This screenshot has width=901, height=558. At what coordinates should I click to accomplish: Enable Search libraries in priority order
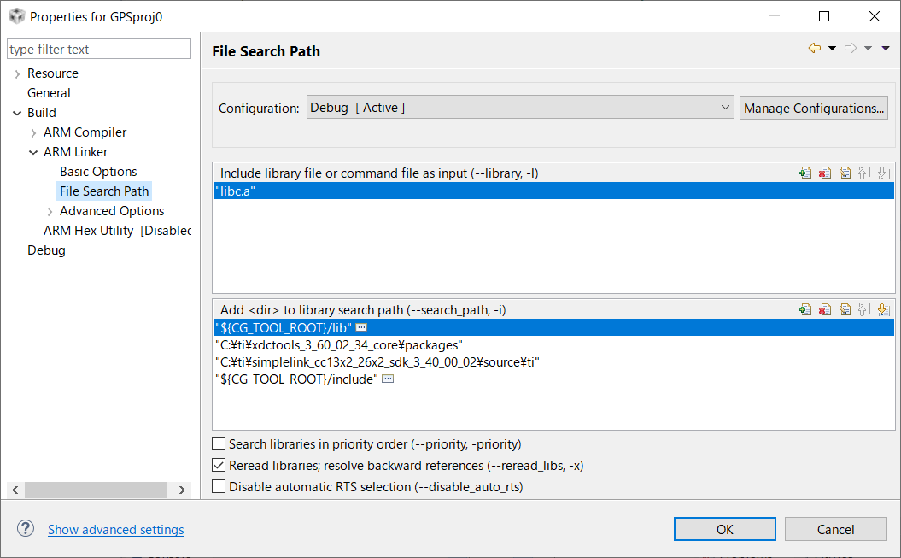click(219, 444)
